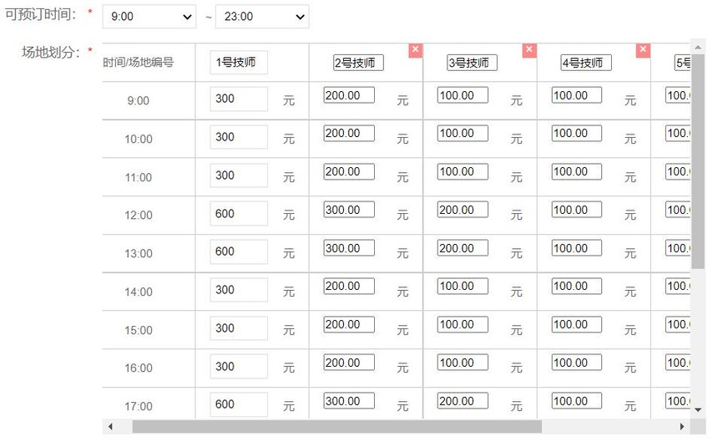Click red X to remove 4号技师
718x442 pixels.
click(643, 50)
